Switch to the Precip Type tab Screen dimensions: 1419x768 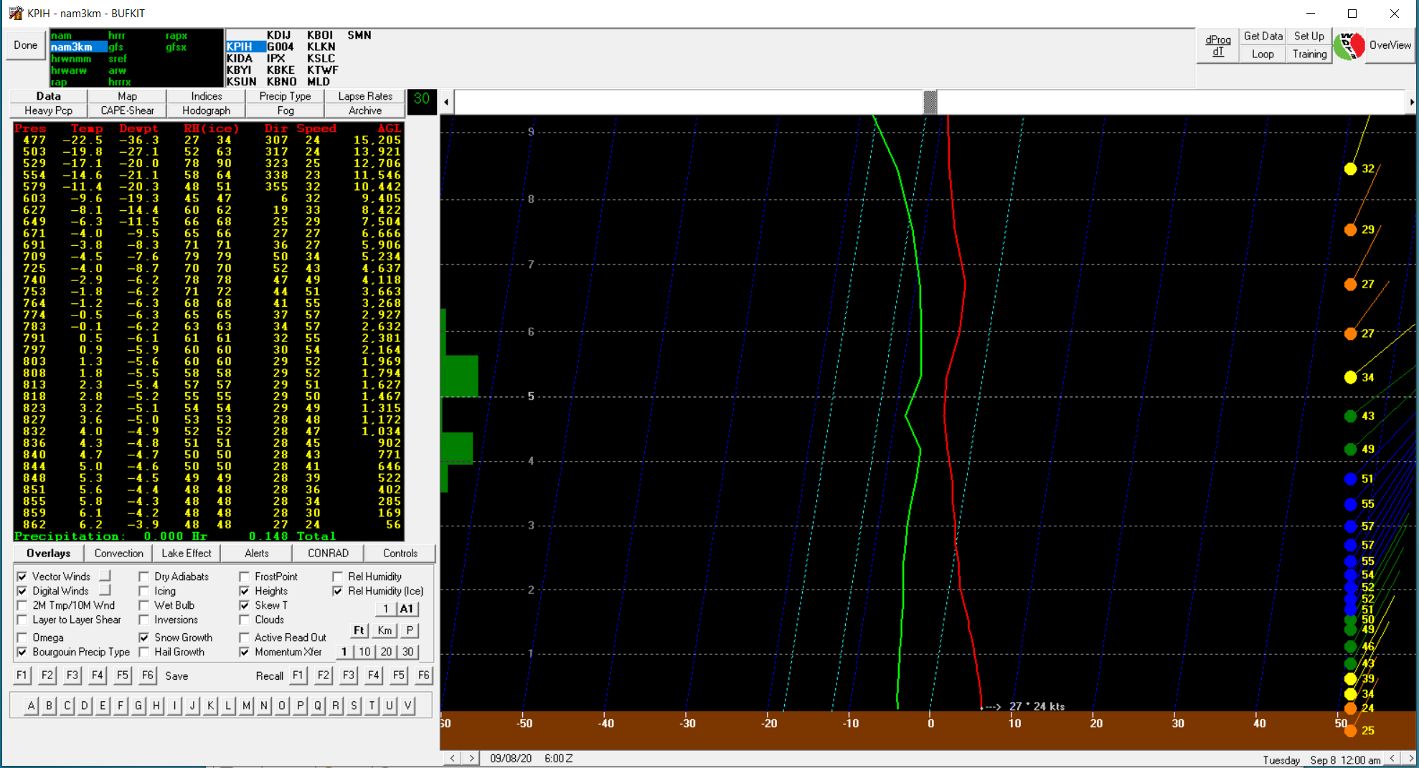(x=285, y=96)
